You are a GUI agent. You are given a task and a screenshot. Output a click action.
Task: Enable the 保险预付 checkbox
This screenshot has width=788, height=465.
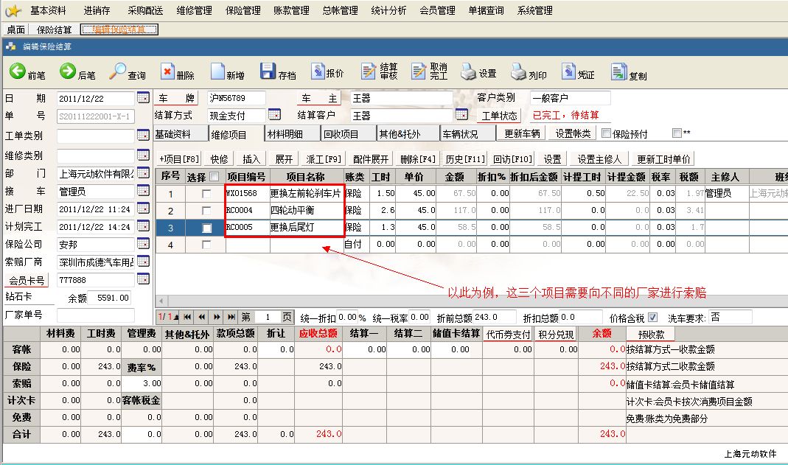click(607, 133)
